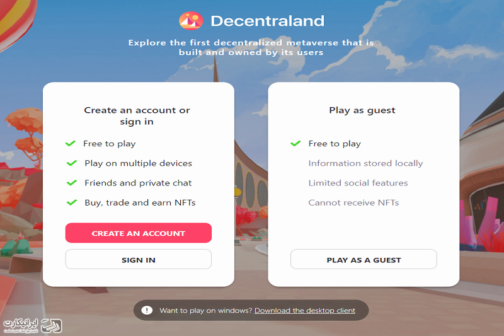This screenshot has height=336, width=504.
Task: Click the 'Information stored locally' text
Action: point(365,163)
